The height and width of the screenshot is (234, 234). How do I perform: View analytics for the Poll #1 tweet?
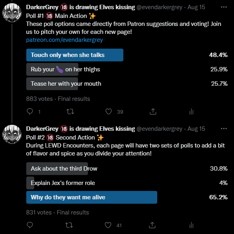[x=191, y=112]
